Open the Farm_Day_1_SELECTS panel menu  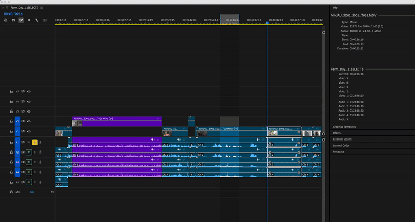[41, 8]
